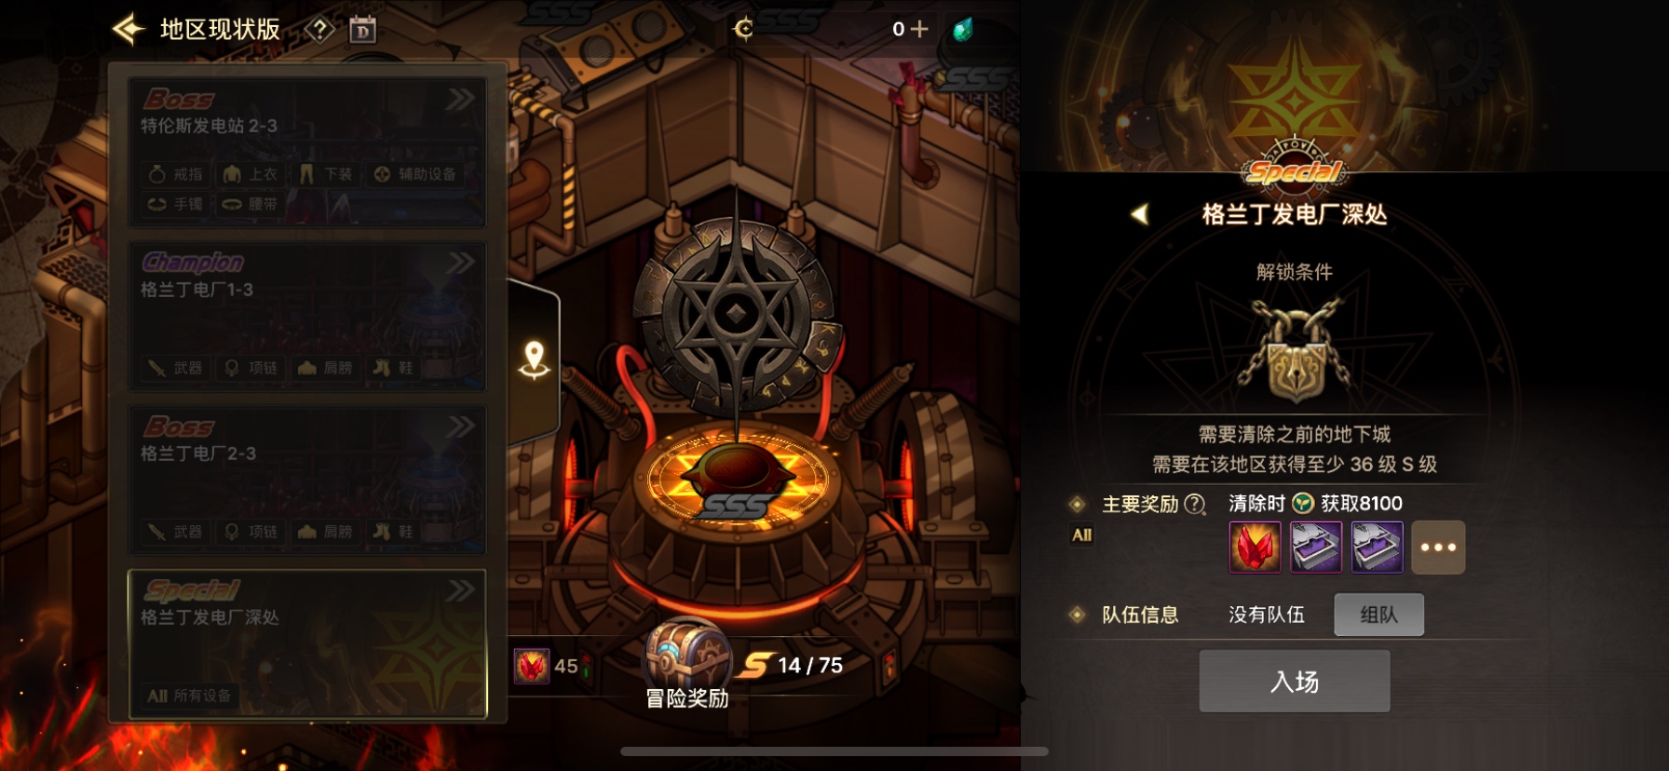1669x771 pixels.
Task: Select the Special 格兰丁发电厂深处 entry
Action: pos(307,644)
